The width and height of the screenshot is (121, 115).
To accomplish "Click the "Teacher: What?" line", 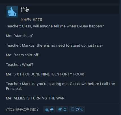I will (20, 65).
